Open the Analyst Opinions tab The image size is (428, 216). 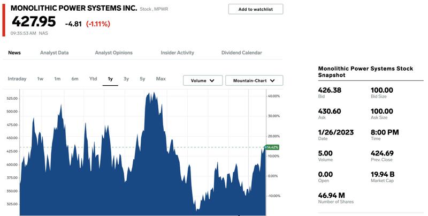[x=113, y=53]
